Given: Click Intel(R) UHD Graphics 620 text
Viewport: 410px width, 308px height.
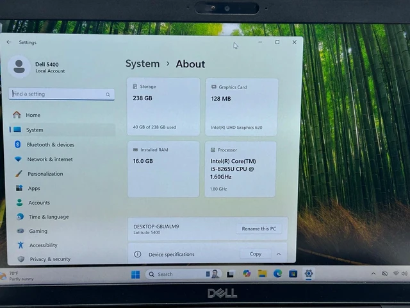Looking at the screenshot, I should [236, 128].
